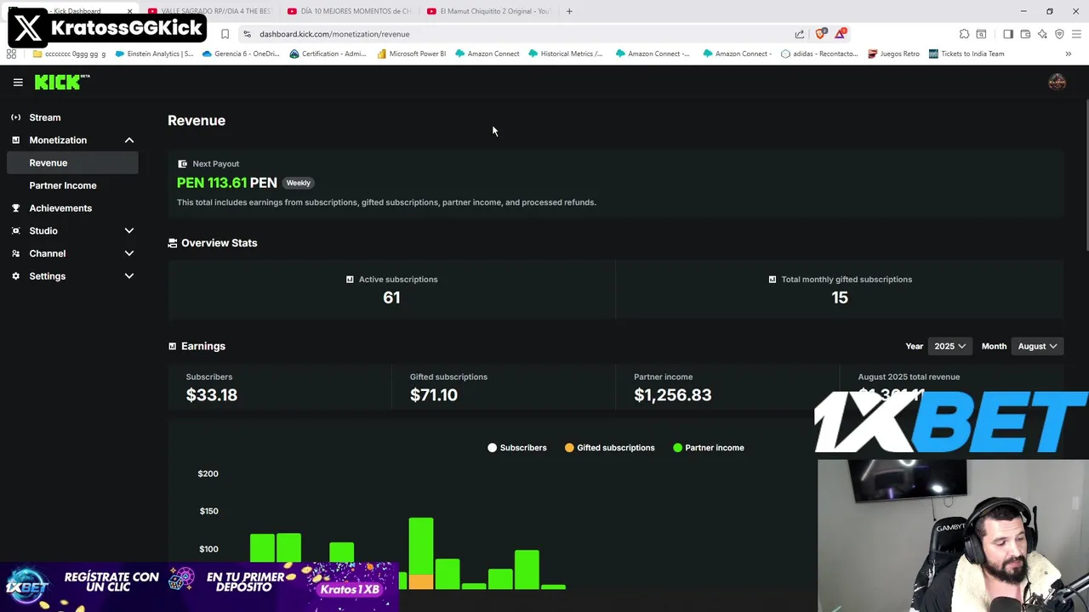Click the Studio sidebar icon
The height and width of the screenshot is (612, 1089).
point(15,230)
